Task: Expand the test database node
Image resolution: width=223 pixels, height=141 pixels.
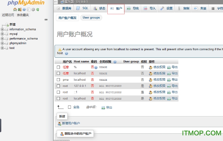Action: [x=2, y=48]
